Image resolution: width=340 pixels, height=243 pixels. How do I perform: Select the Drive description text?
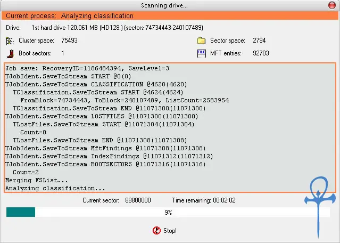tap(117, 28)
